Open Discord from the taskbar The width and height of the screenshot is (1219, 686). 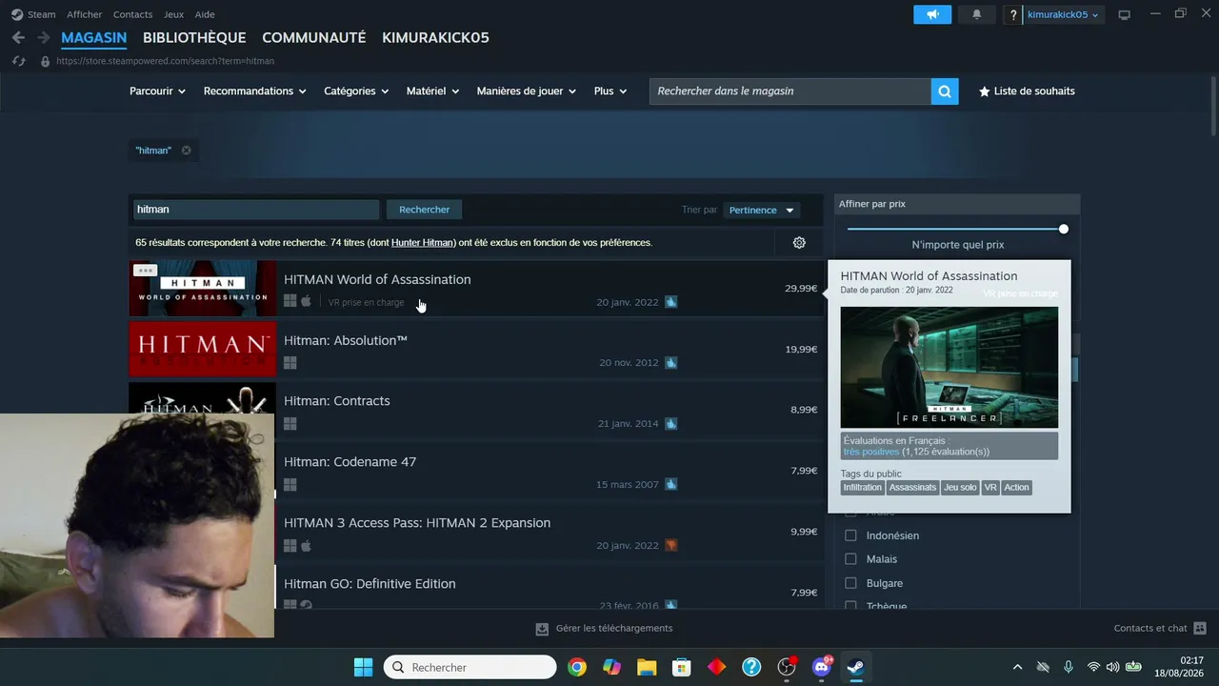822,667
